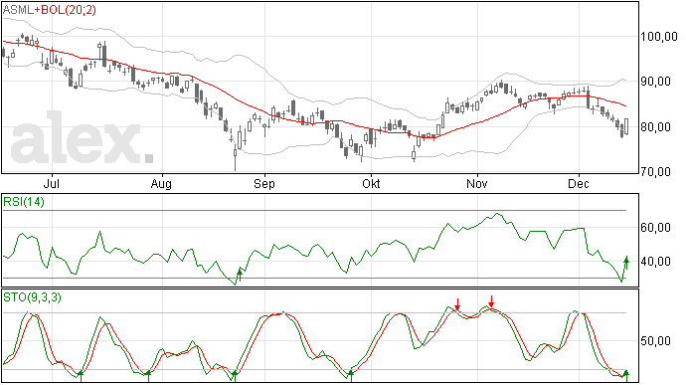
Task: Click the stochastic buy arrow in late August
Action: 235,376
